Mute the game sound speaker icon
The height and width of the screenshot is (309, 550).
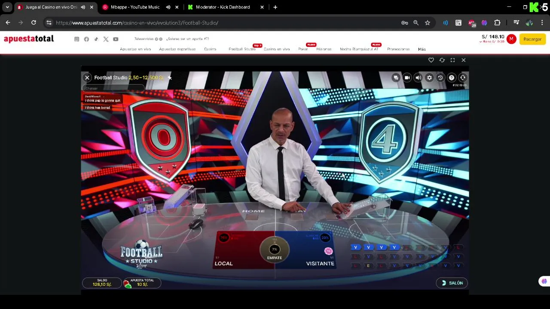(x=418, y=78)
